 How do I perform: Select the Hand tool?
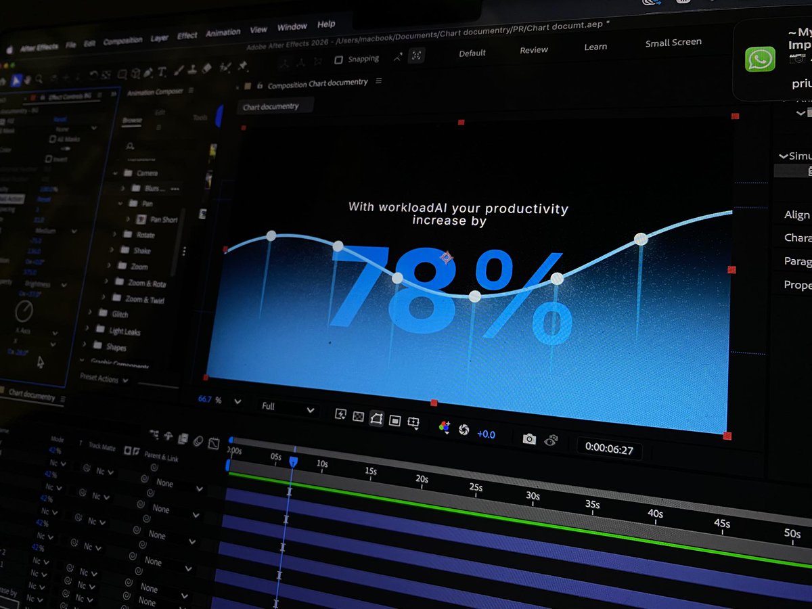pos(27,80)
